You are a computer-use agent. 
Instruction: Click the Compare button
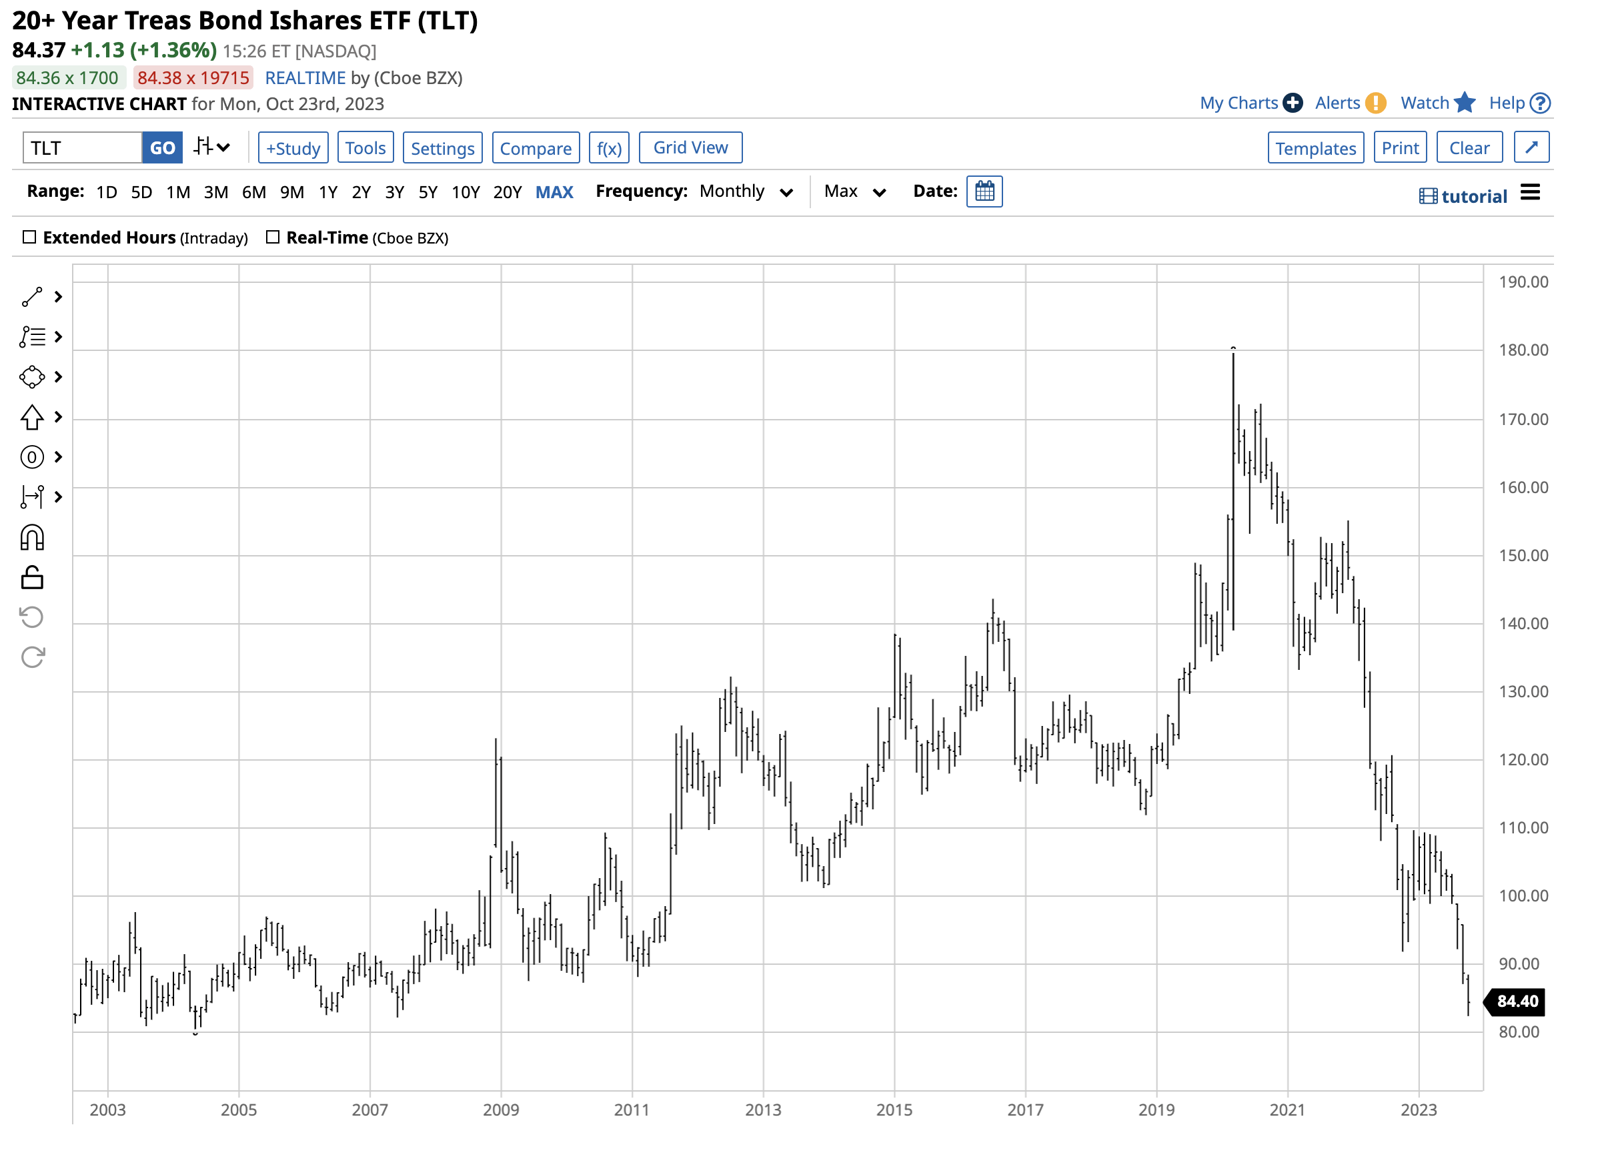pos(536,147)
